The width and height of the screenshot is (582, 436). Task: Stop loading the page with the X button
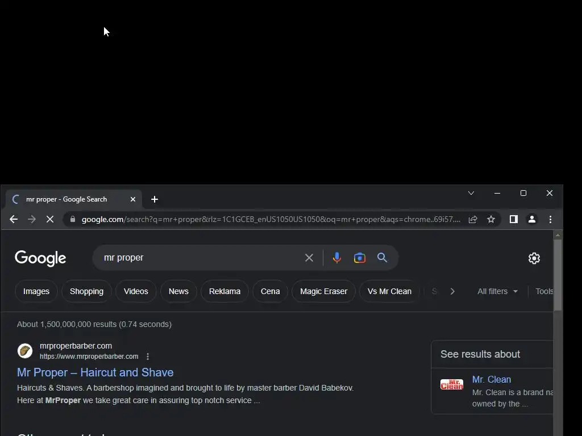[x=50, y=220]
